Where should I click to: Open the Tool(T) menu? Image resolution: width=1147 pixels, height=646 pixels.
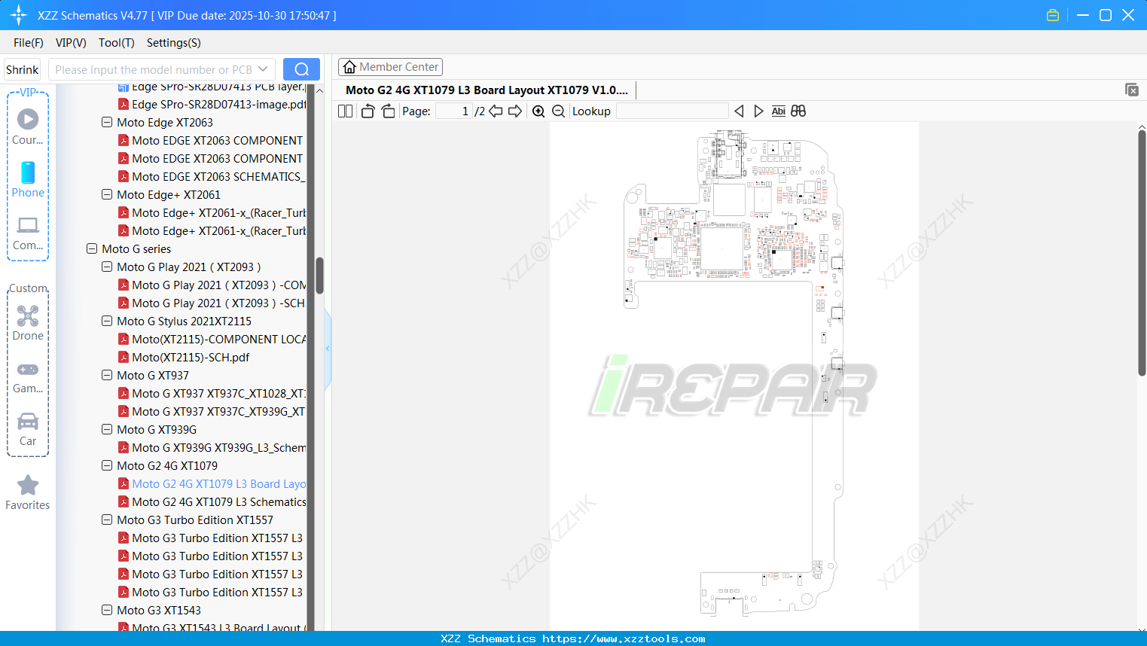[x=116, y=43]
